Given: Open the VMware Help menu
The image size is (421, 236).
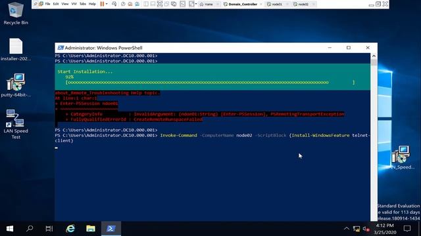Looking at the screenshot, I should click(92, 4).
